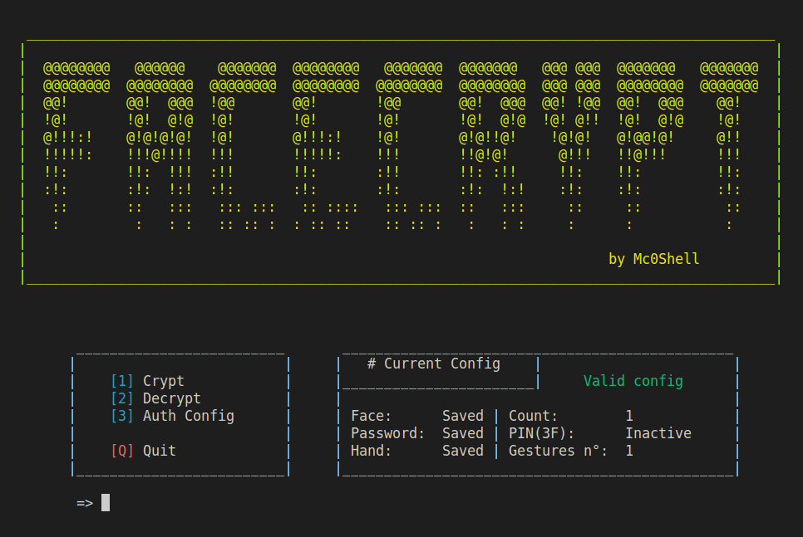Click the green Valid config status
The width and height of the screenshot is (803, 537).
pos(633,380)
